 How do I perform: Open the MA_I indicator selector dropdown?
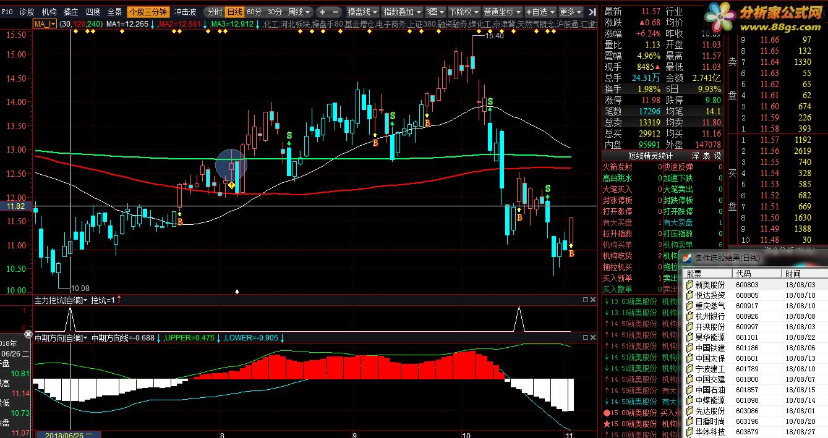point(45,23)
